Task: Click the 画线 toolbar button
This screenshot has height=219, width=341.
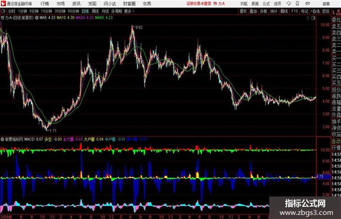Action: pos(284,11)
